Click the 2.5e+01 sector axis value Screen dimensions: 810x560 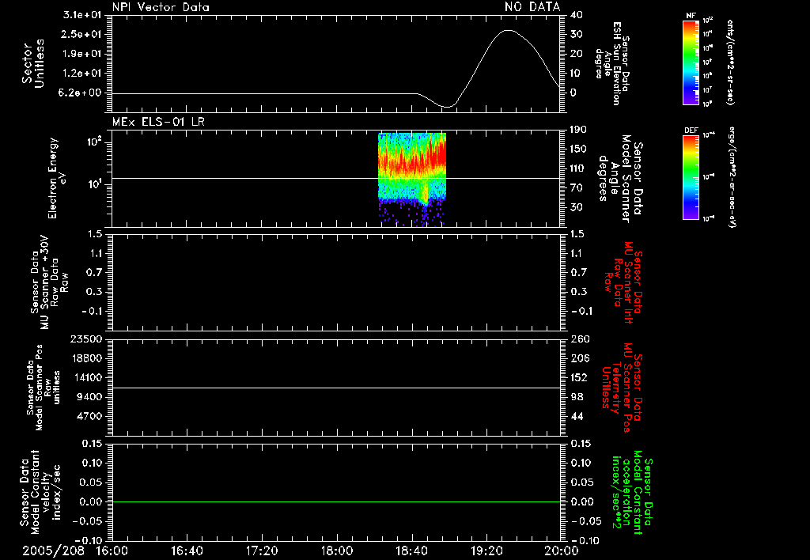click(82, 34)
